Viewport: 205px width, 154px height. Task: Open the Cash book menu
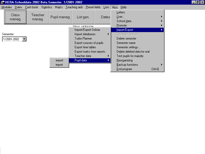[32, 7]
